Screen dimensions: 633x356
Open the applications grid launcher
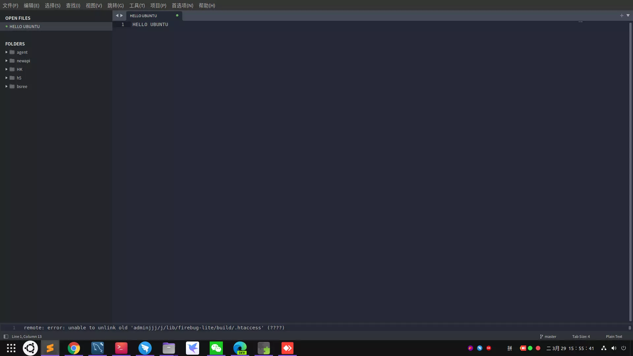click(11, 348)
